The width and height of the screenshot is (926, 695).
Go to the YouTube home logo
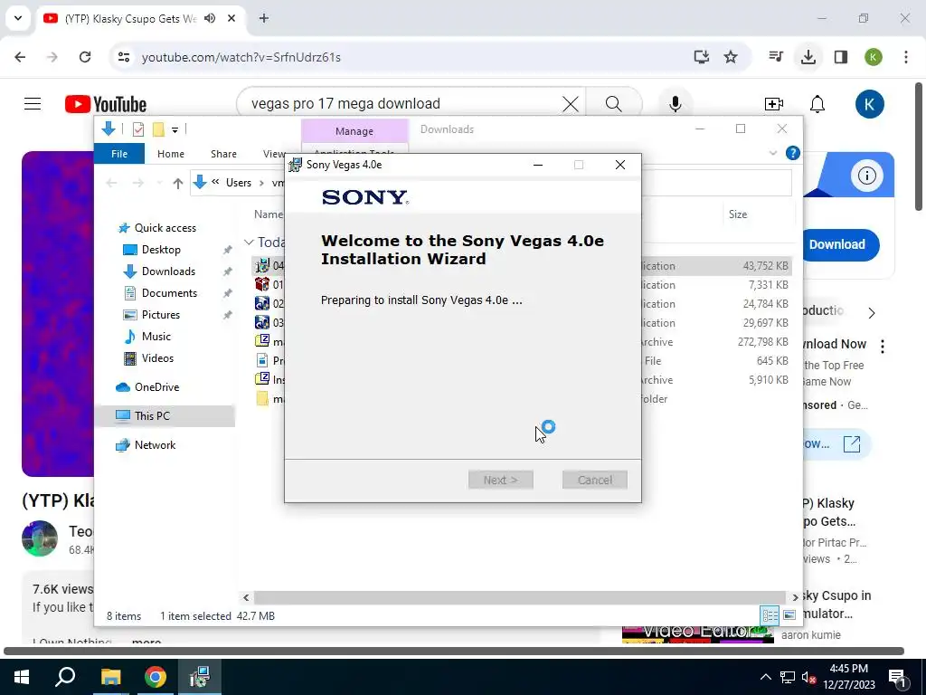(x=106, y=104)
